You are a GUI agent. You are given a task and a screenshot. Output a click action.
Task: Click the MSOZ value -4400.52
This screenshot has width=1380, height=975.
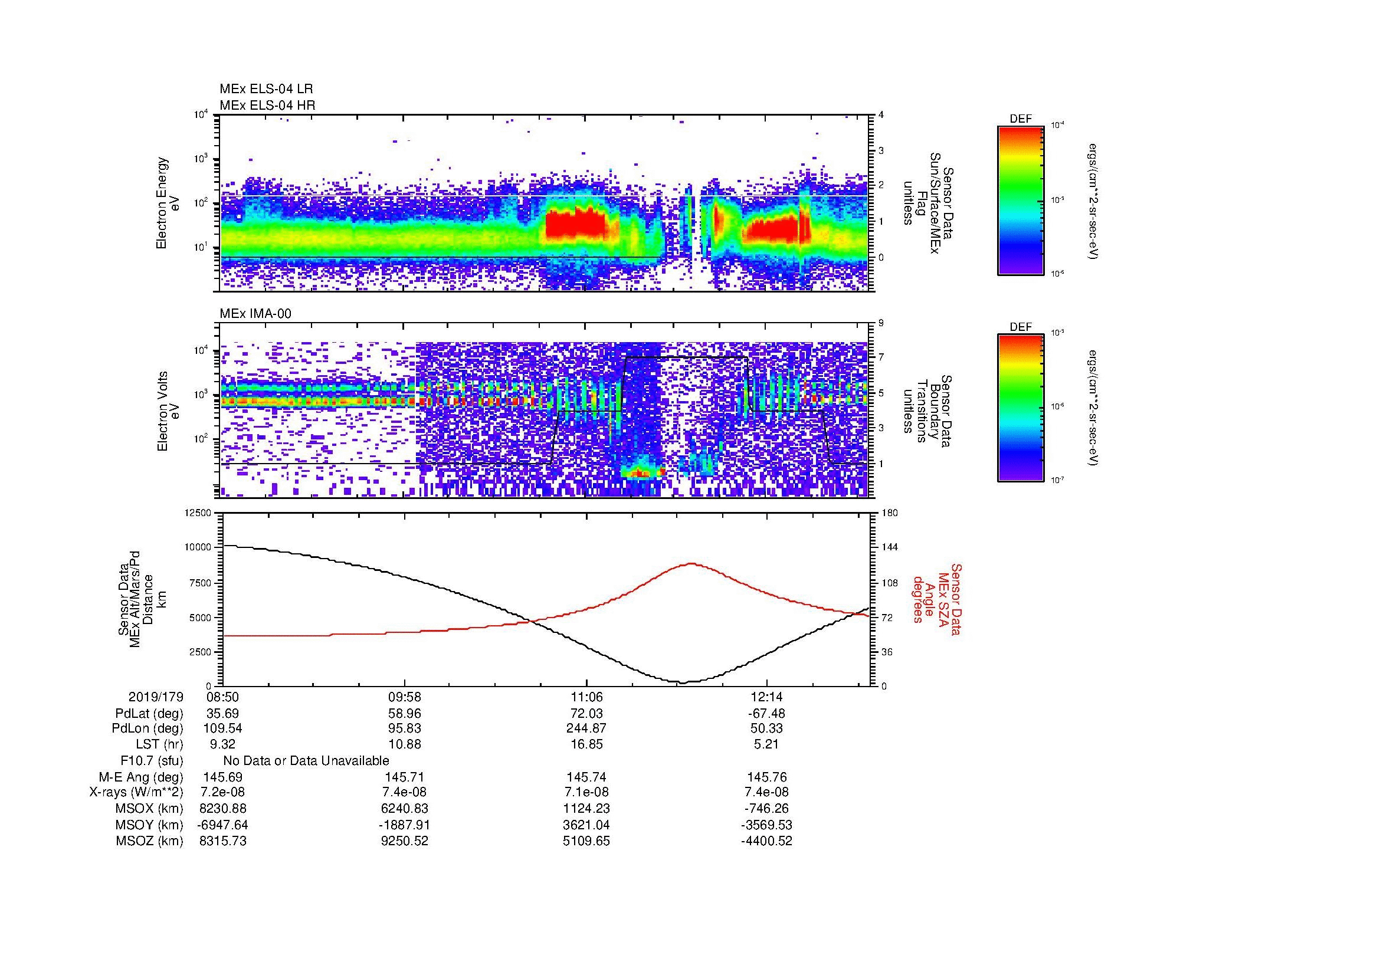click(767, 842)
